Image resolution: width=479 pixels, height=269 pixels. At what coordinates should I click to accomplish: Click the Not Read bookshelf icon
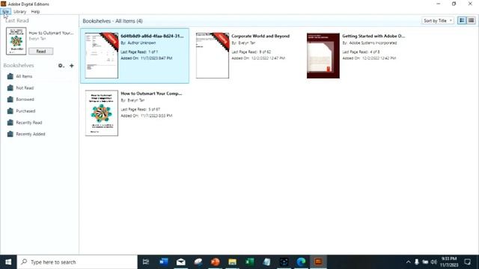10,88
